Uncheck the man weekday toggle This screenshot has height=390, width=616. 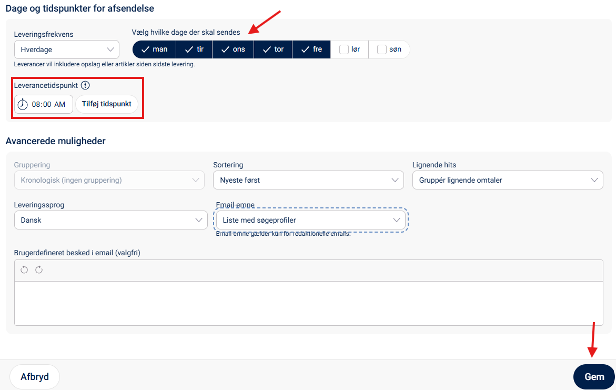pyautogui.click(x=154, y=49)
